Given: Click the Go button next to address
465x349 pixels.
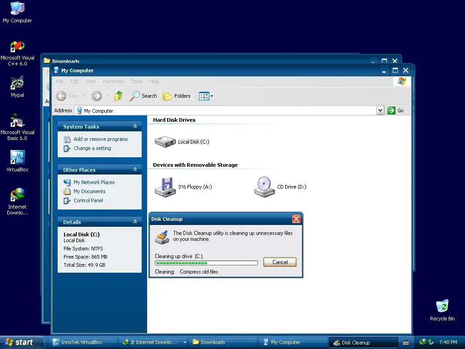Looking at the screenshot, I should coord(396,110).
